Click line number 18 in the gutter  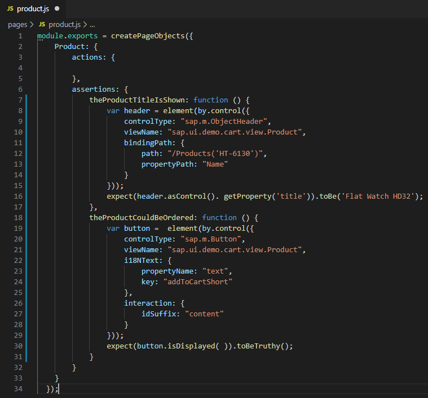18,218
